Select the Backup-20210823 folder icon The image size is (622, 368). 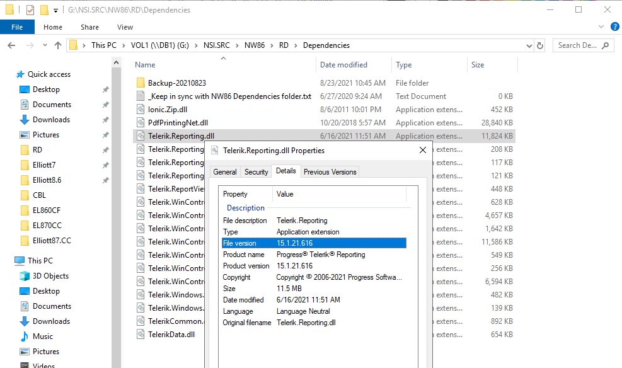141,83
